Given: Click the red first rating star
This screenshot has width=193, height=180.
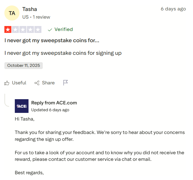Looking at the screenshot, I should 8,30.
